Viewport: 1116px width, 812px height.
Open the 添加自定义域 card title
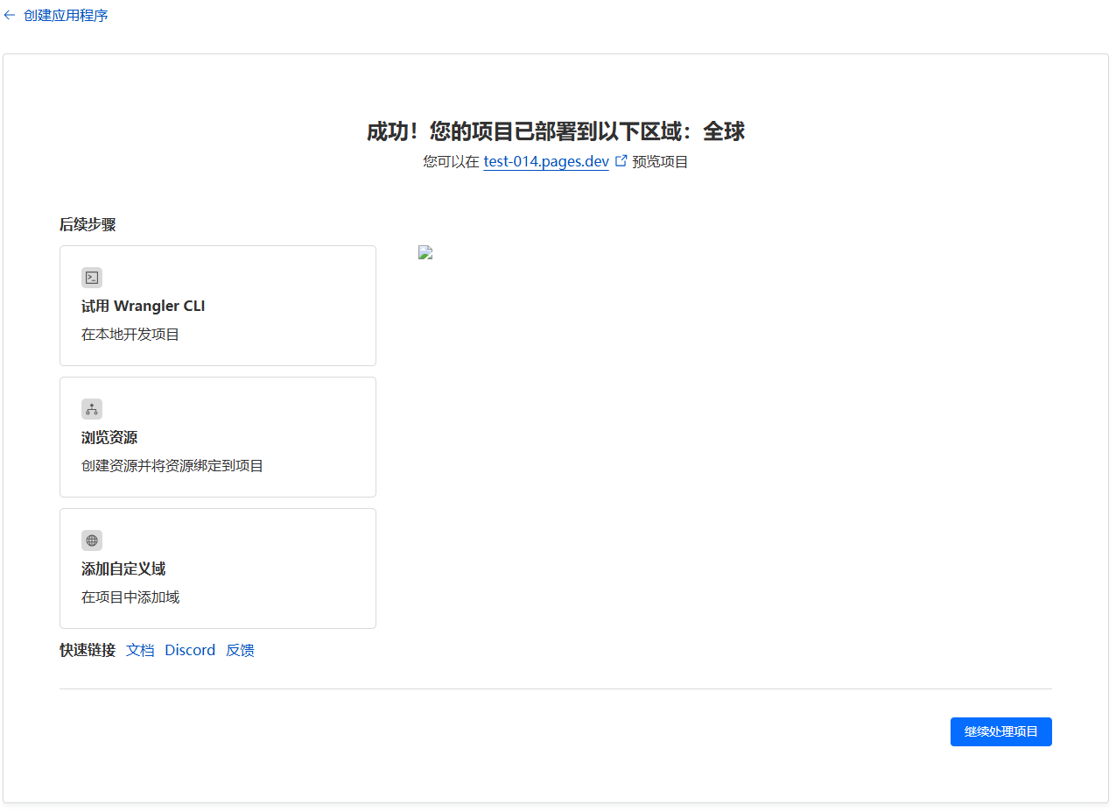pos(123,569)
